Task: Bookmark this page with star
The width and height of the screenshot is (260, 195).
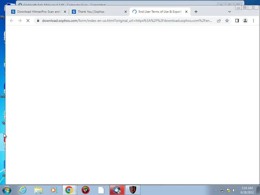Action: pyautogui.click(x=227, y=21)
